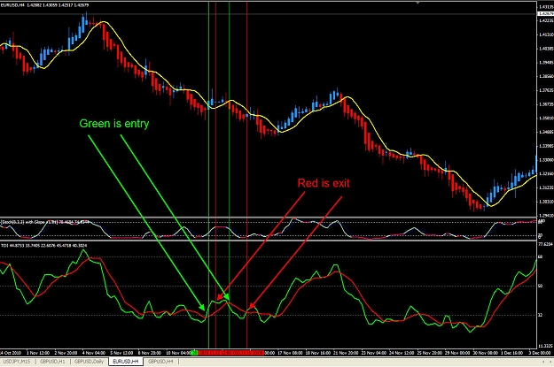Click the '25 Nov 20:00' time axis label
554x367 pixels.
pyautogui.click(x=429, y=353)
